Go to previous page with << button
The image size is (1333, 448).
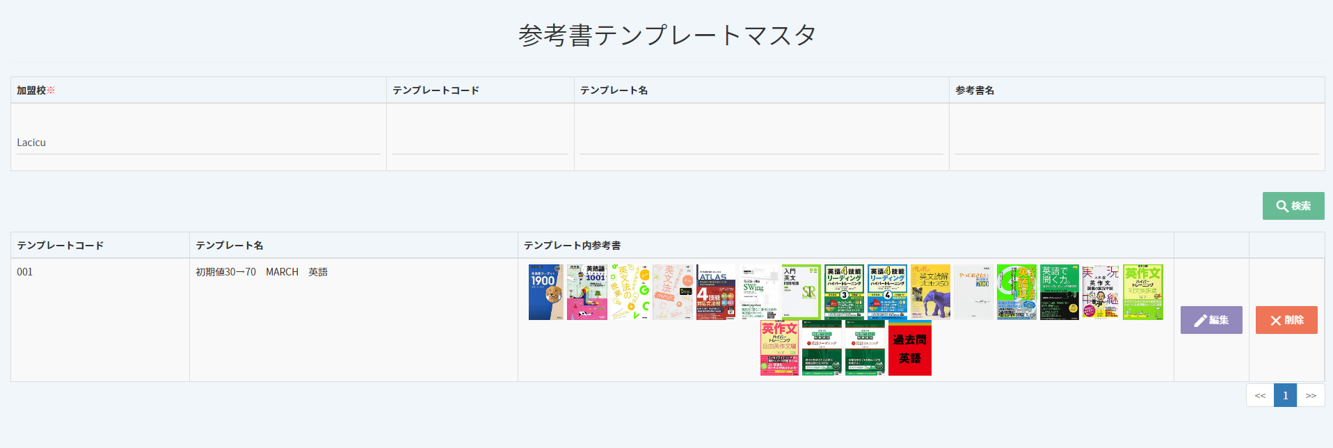tap(1260, 395)
